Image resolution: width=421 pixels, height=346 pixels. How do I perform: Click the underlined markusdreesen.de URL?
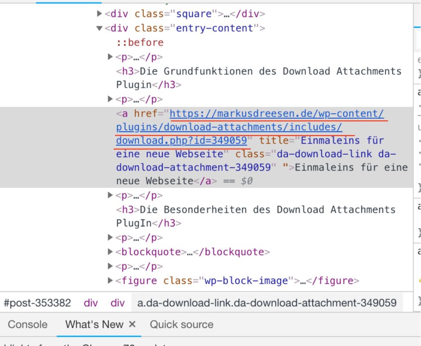[x=247, y=114]
